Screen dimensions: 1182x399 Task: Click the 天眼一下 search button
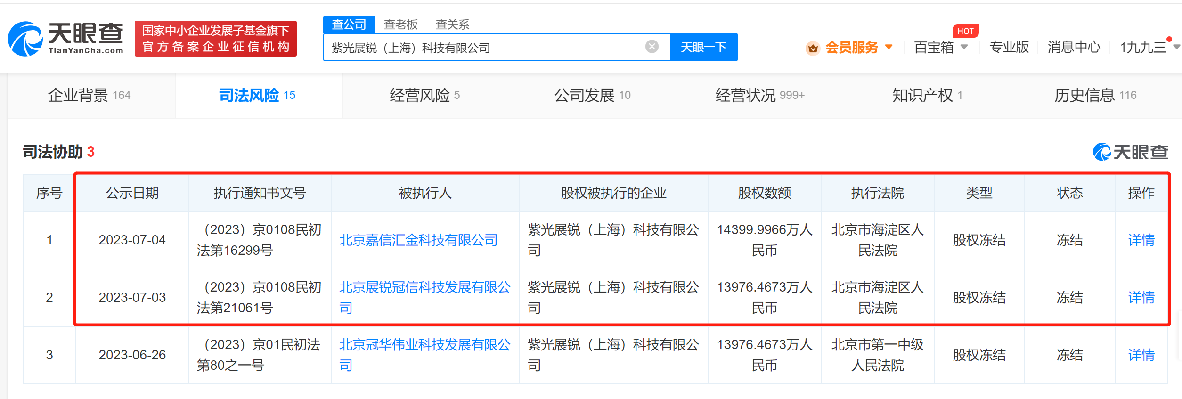click(704, 47)
